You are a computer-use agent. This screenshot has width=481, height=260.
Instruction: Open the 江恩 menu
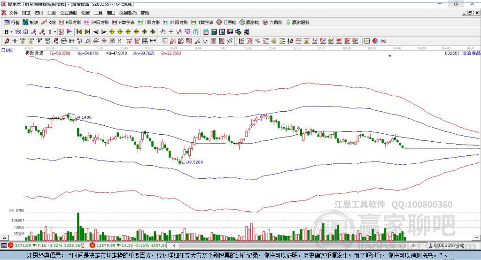coord(52,13)
